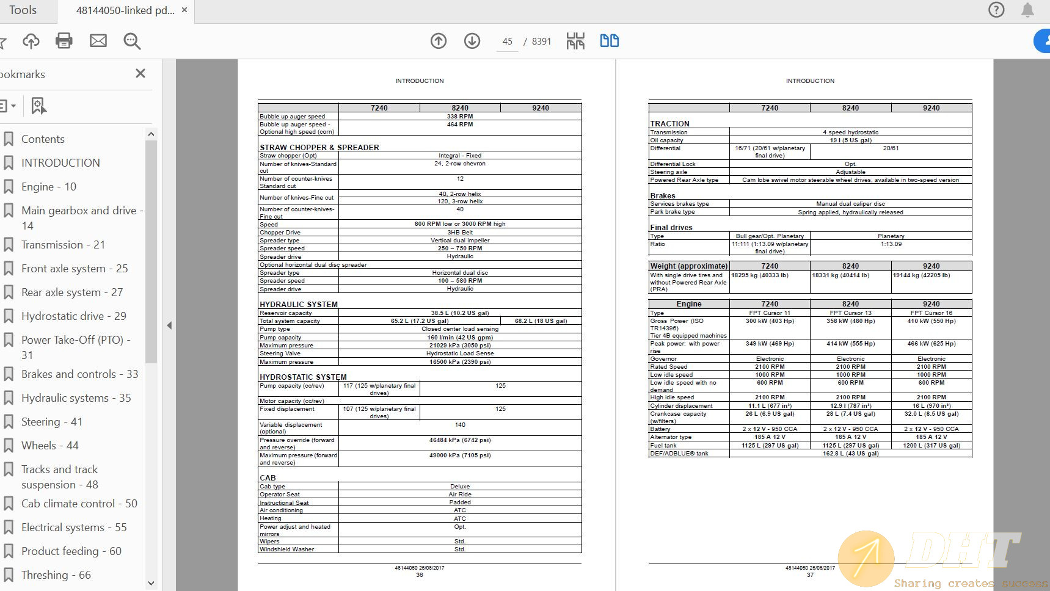
Task: Add new bookmark icon
Action: pos(38,106)
